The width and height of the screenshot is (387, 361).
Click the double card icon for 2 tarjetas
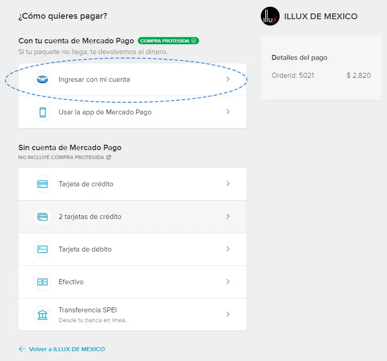coord(43,217)
